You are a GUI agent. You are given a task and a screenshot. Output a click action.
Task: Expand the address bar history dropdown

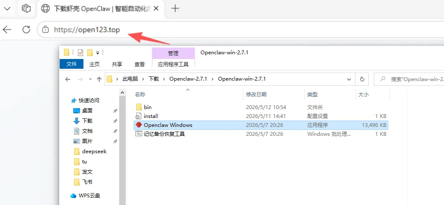click(349, 79)
